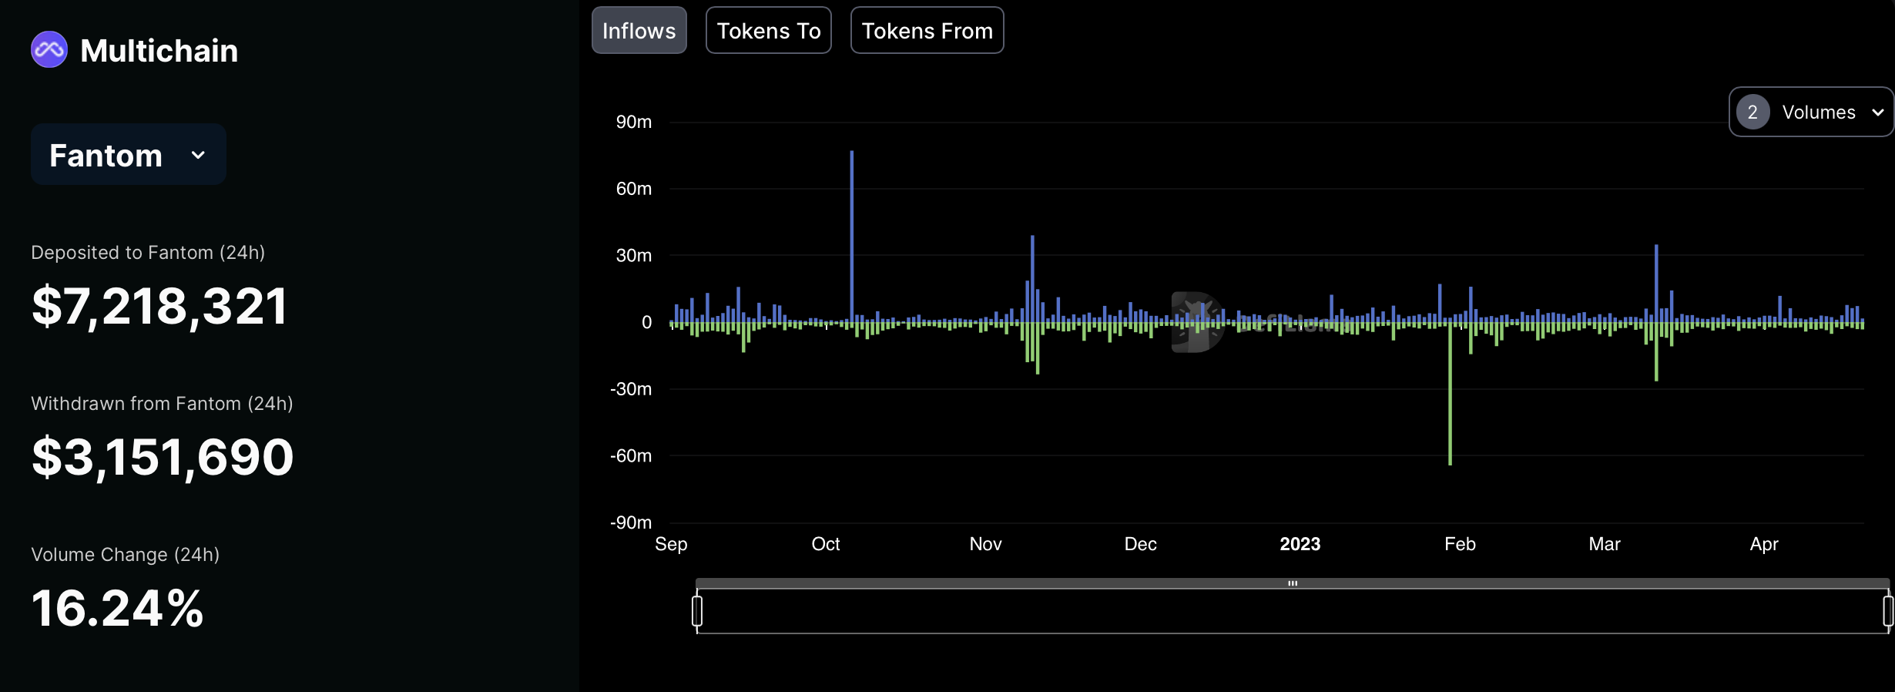This screenshot has height=692, width=1895.
Task: Click the Multichain logo icon
Action: tap(49, 50)
